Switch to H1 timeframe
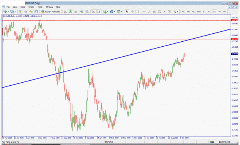This screenshot has height=145, width=240. click(204, 11)
